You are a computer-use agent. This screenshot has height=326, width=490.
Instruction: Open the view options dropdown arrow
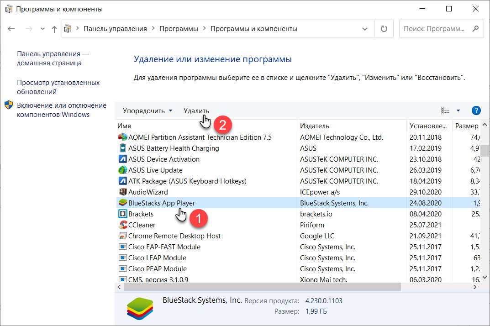click(x=458, y=110)
